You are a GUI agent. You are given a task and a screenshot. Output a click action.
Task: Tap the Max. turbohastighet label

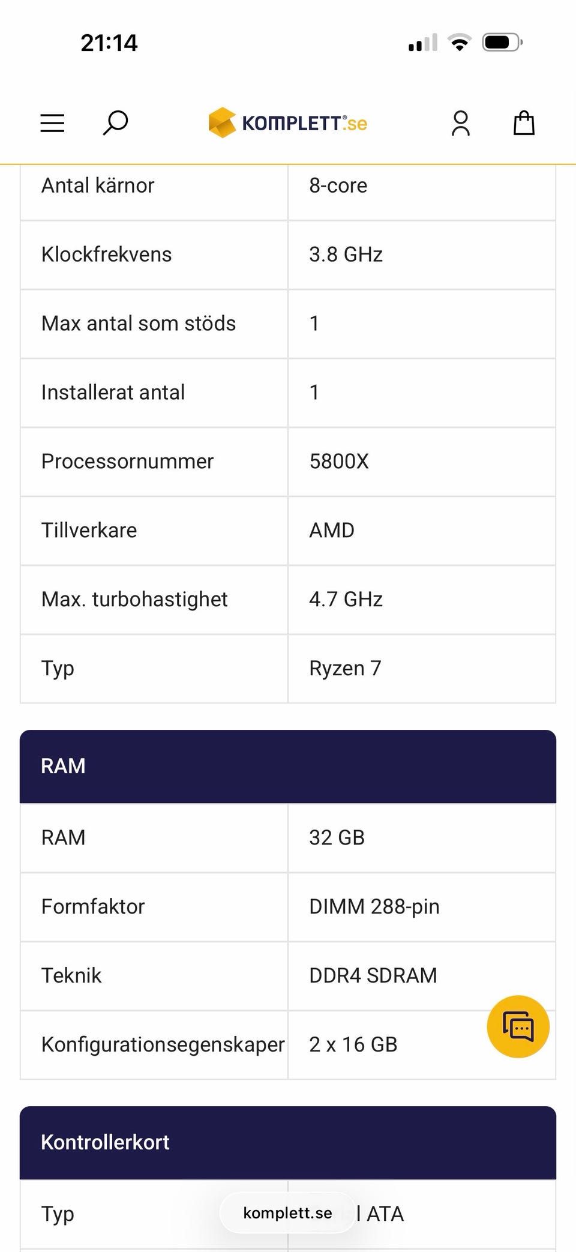point(134,600)
